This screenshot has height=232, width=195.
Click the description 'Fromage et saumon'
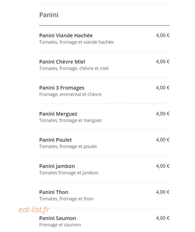click(60, 225)
